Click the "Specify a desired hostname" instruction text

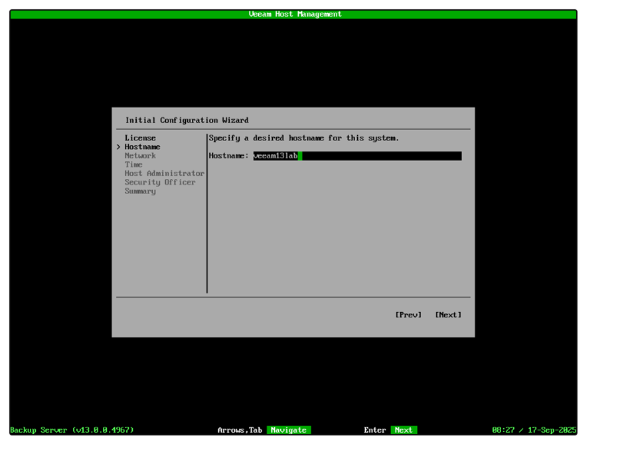click(303, 138)
